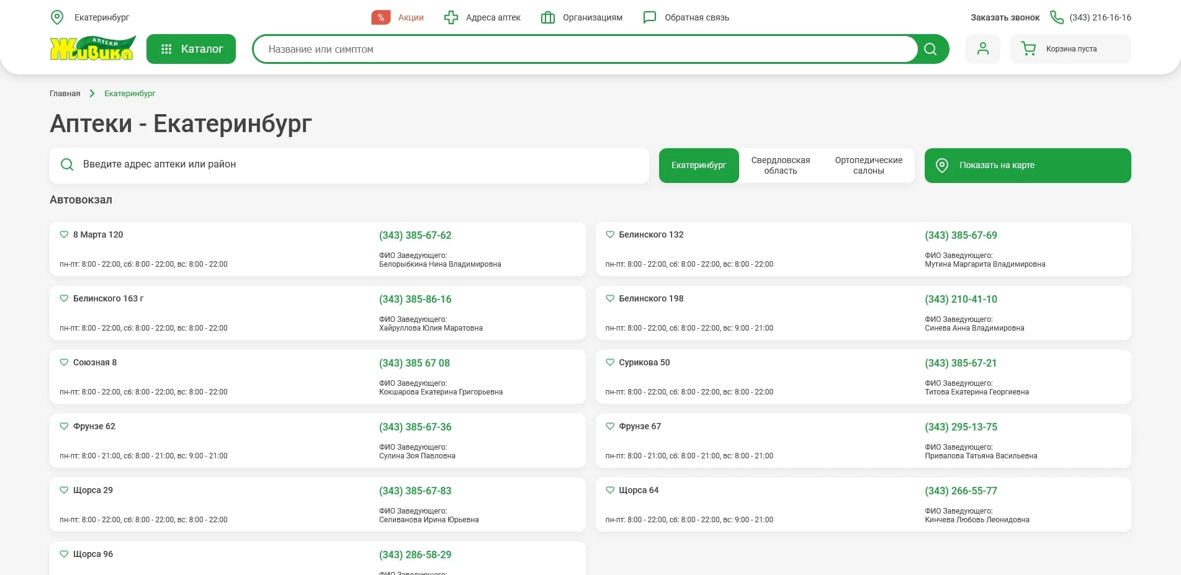Click breadcrumb chevron after Главная

click(92, 94)
